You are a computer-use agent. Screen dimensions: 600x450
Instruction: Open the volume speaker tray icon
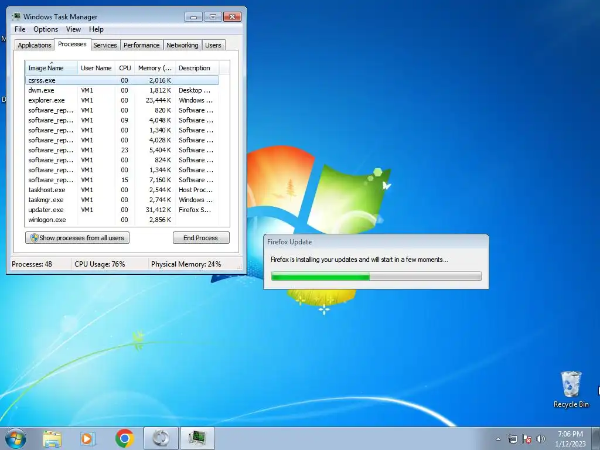541,439
